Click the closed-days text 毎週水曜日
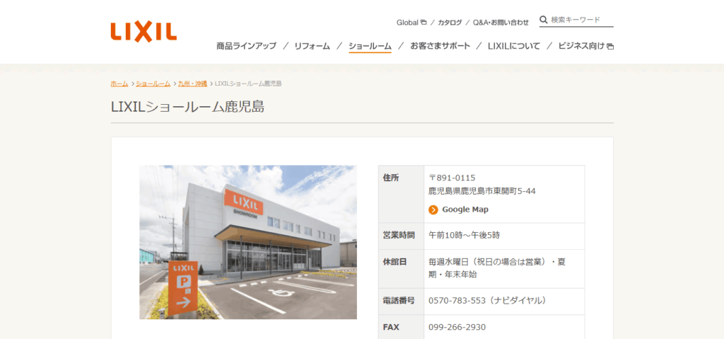This screenshot has width=724, height=339. [x=448, y=263]
